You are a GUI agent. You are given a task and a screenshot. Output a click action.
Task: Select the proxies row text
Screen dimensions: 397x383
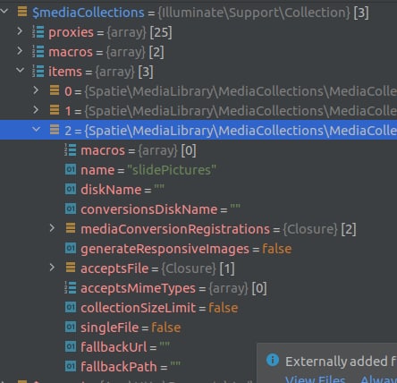pos(110,32)
